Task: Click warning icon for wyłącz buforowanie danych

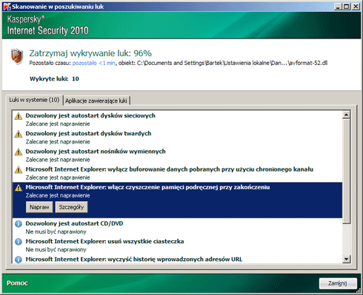Action: 19,170
